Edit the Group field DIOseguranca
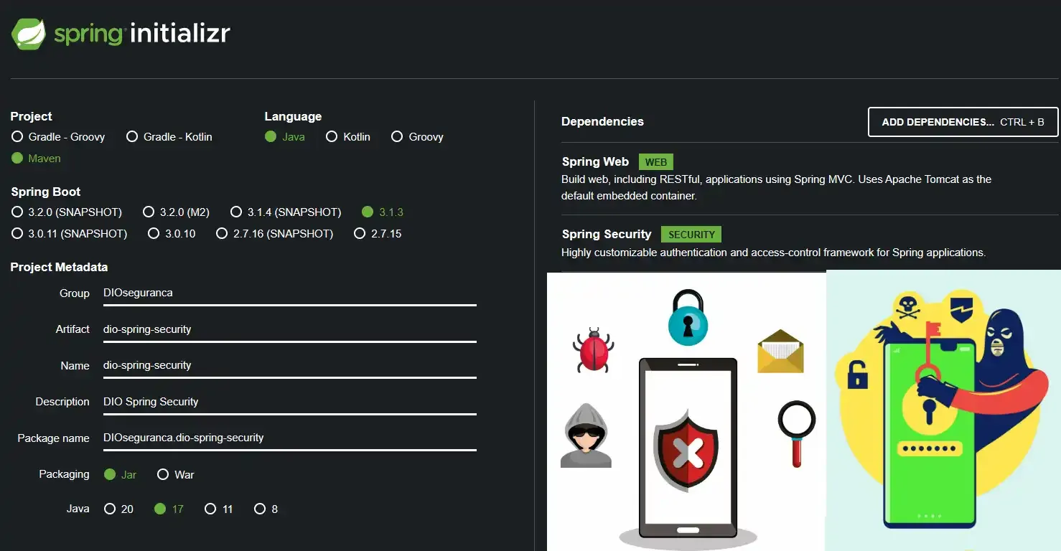 tap(289, 293)
